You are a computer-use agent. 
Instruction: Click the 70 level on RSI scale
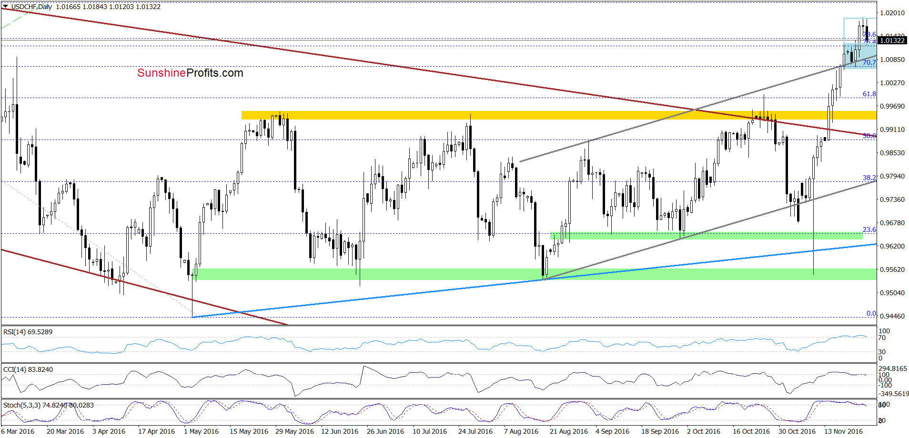(x=882, y=338)
